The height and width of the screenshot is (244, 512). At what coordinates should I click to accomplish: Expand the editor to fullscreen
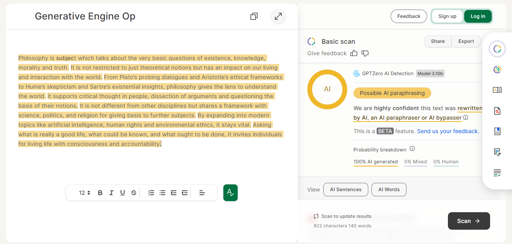point(278,16)
